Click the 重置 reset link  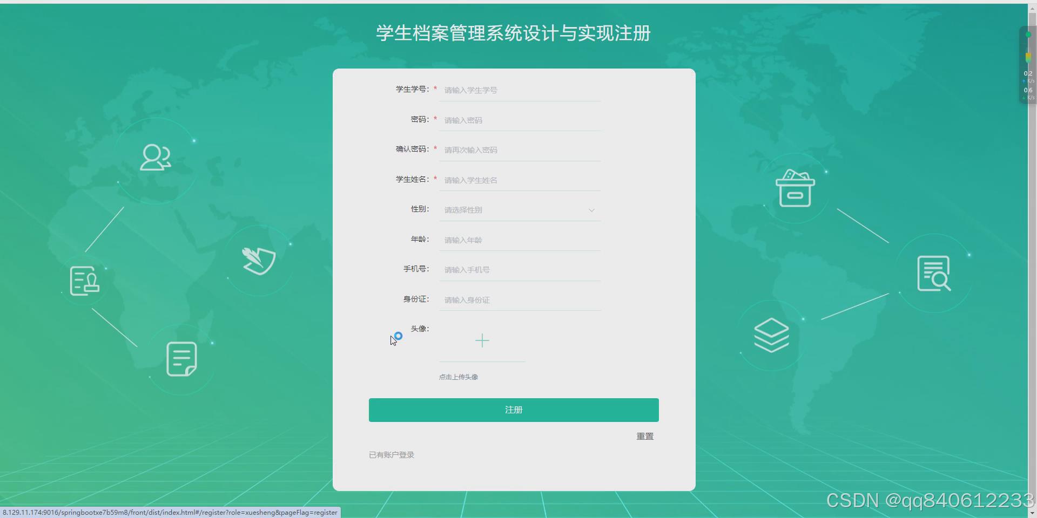[645, 436]
